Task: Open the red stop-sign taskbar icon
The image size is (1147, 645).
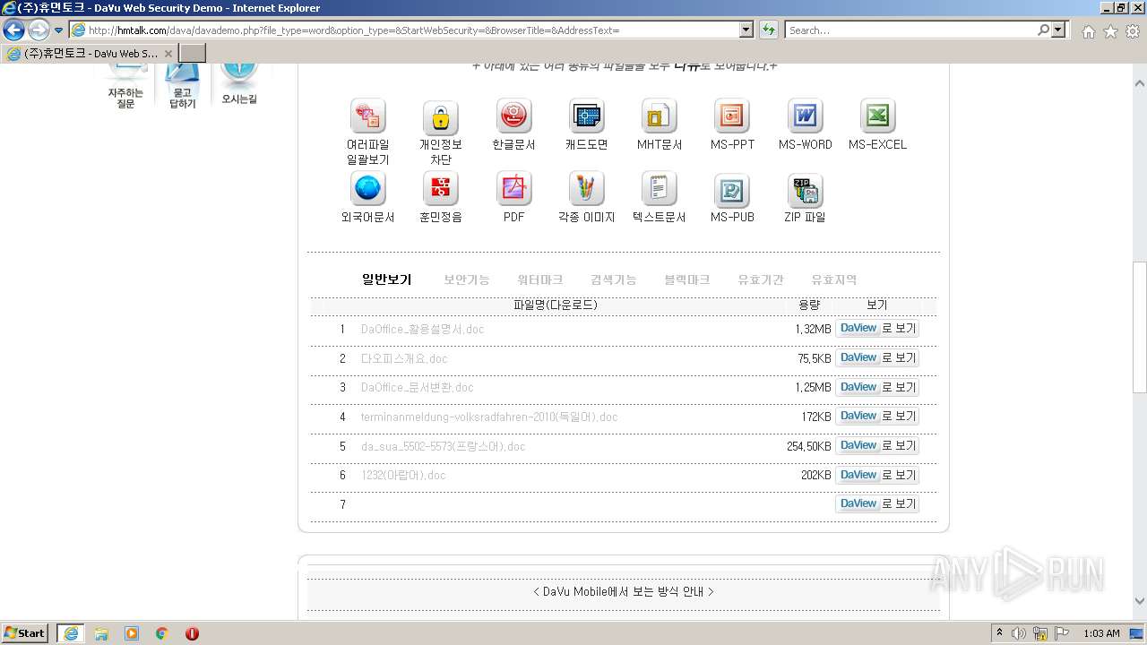Action: click(192, 633)
